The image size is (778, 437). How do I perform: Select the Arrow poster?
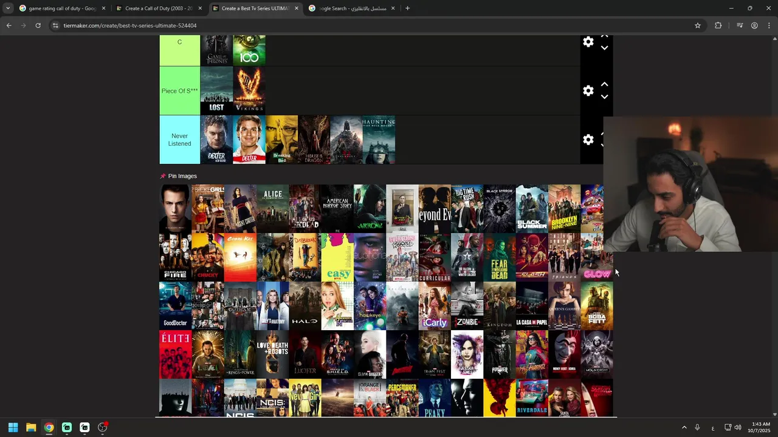click(x=370, y=209)
